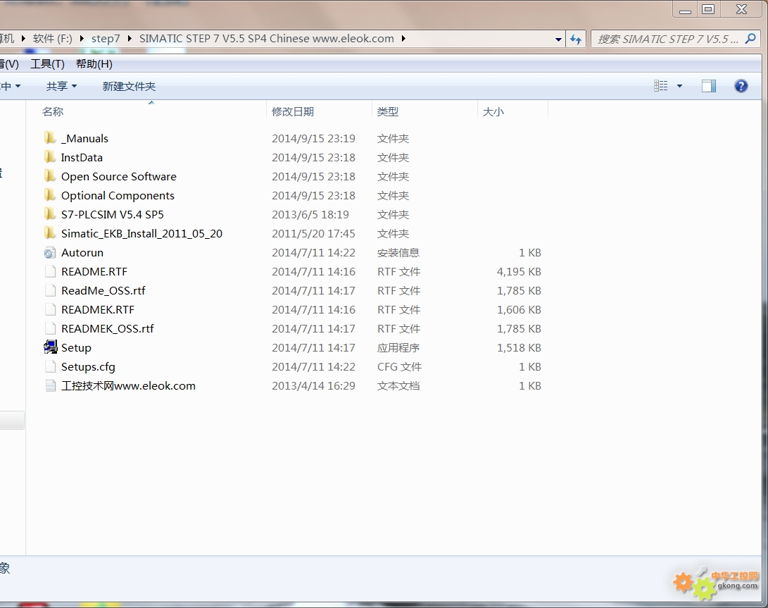Expand the arrow at the end of the address path
This screenshot has height=608, width=768.
click(403, 39)
